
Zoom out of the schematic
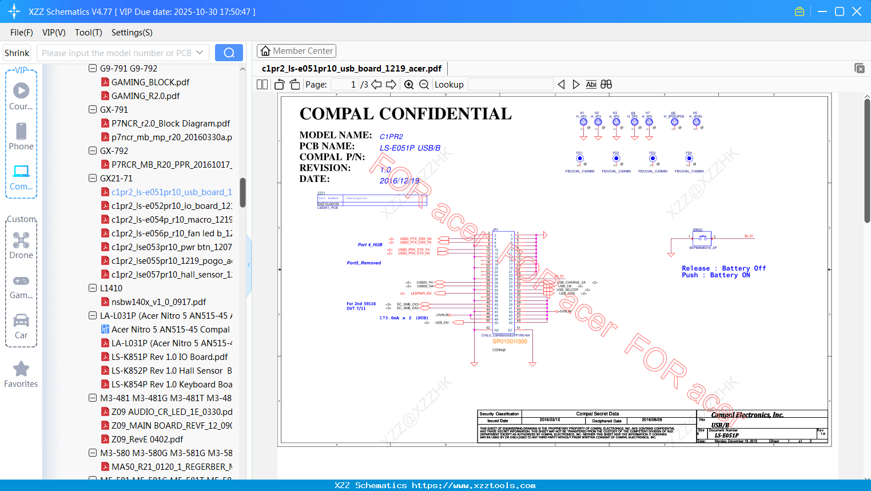tap(424, 84)
